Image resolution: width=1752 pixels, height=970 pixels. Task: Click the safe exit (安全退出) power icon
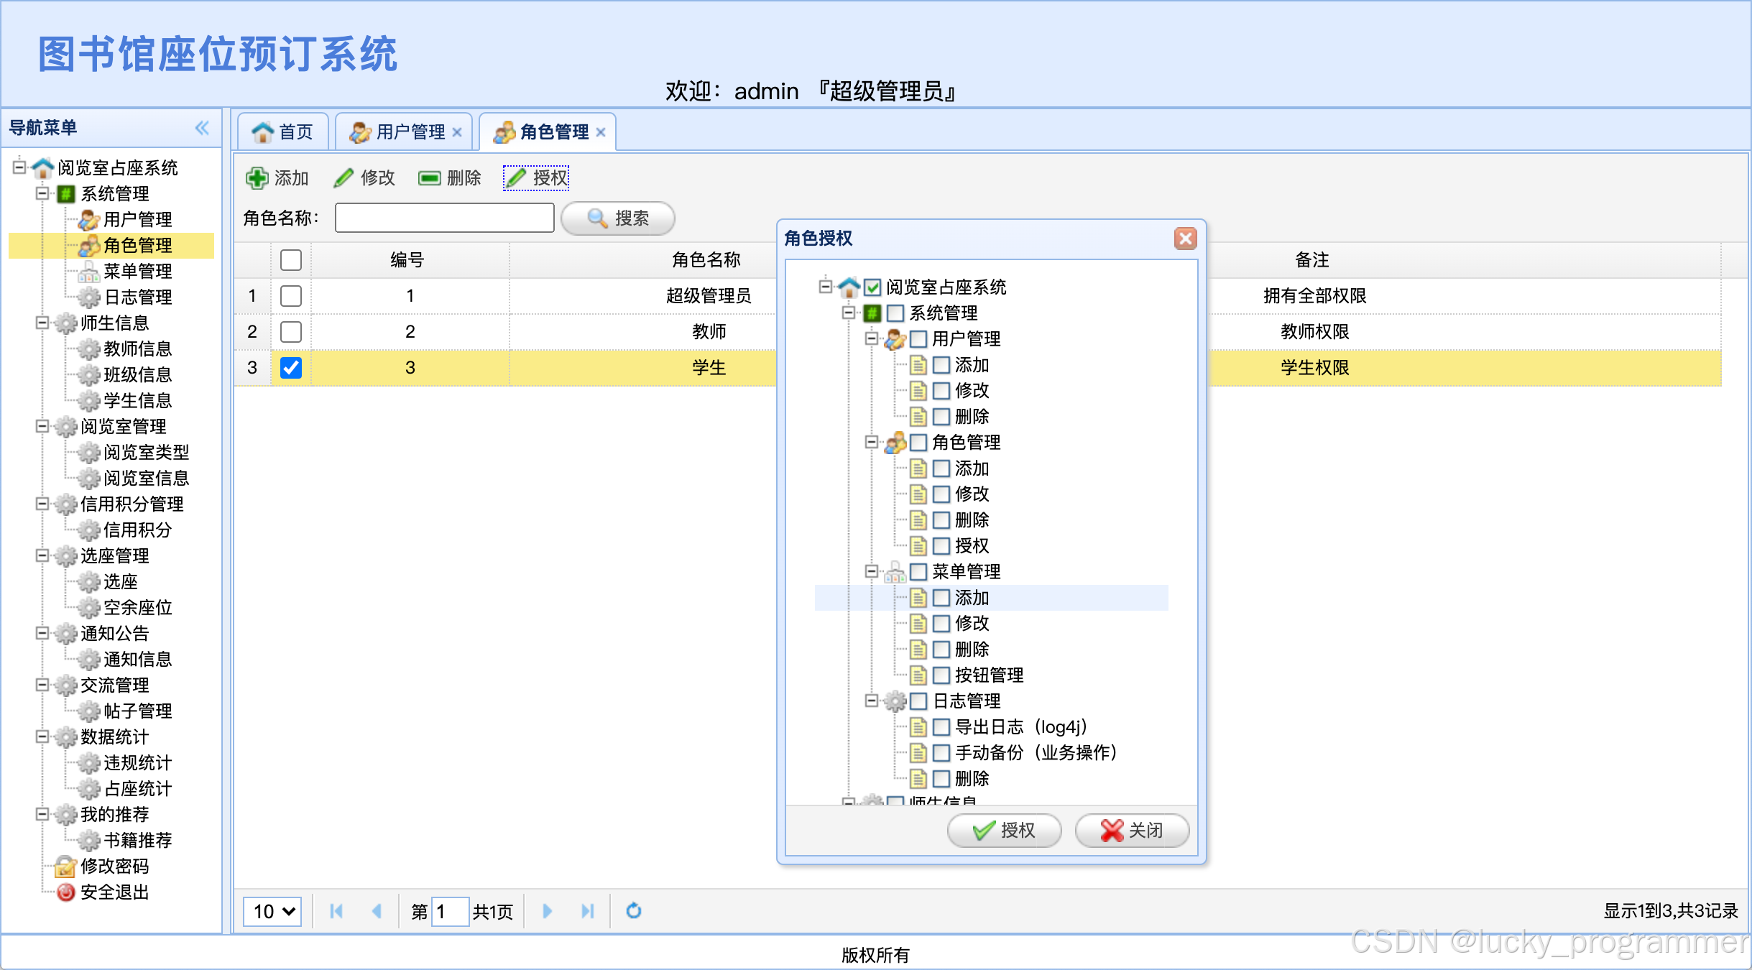(x=65, y=892)
